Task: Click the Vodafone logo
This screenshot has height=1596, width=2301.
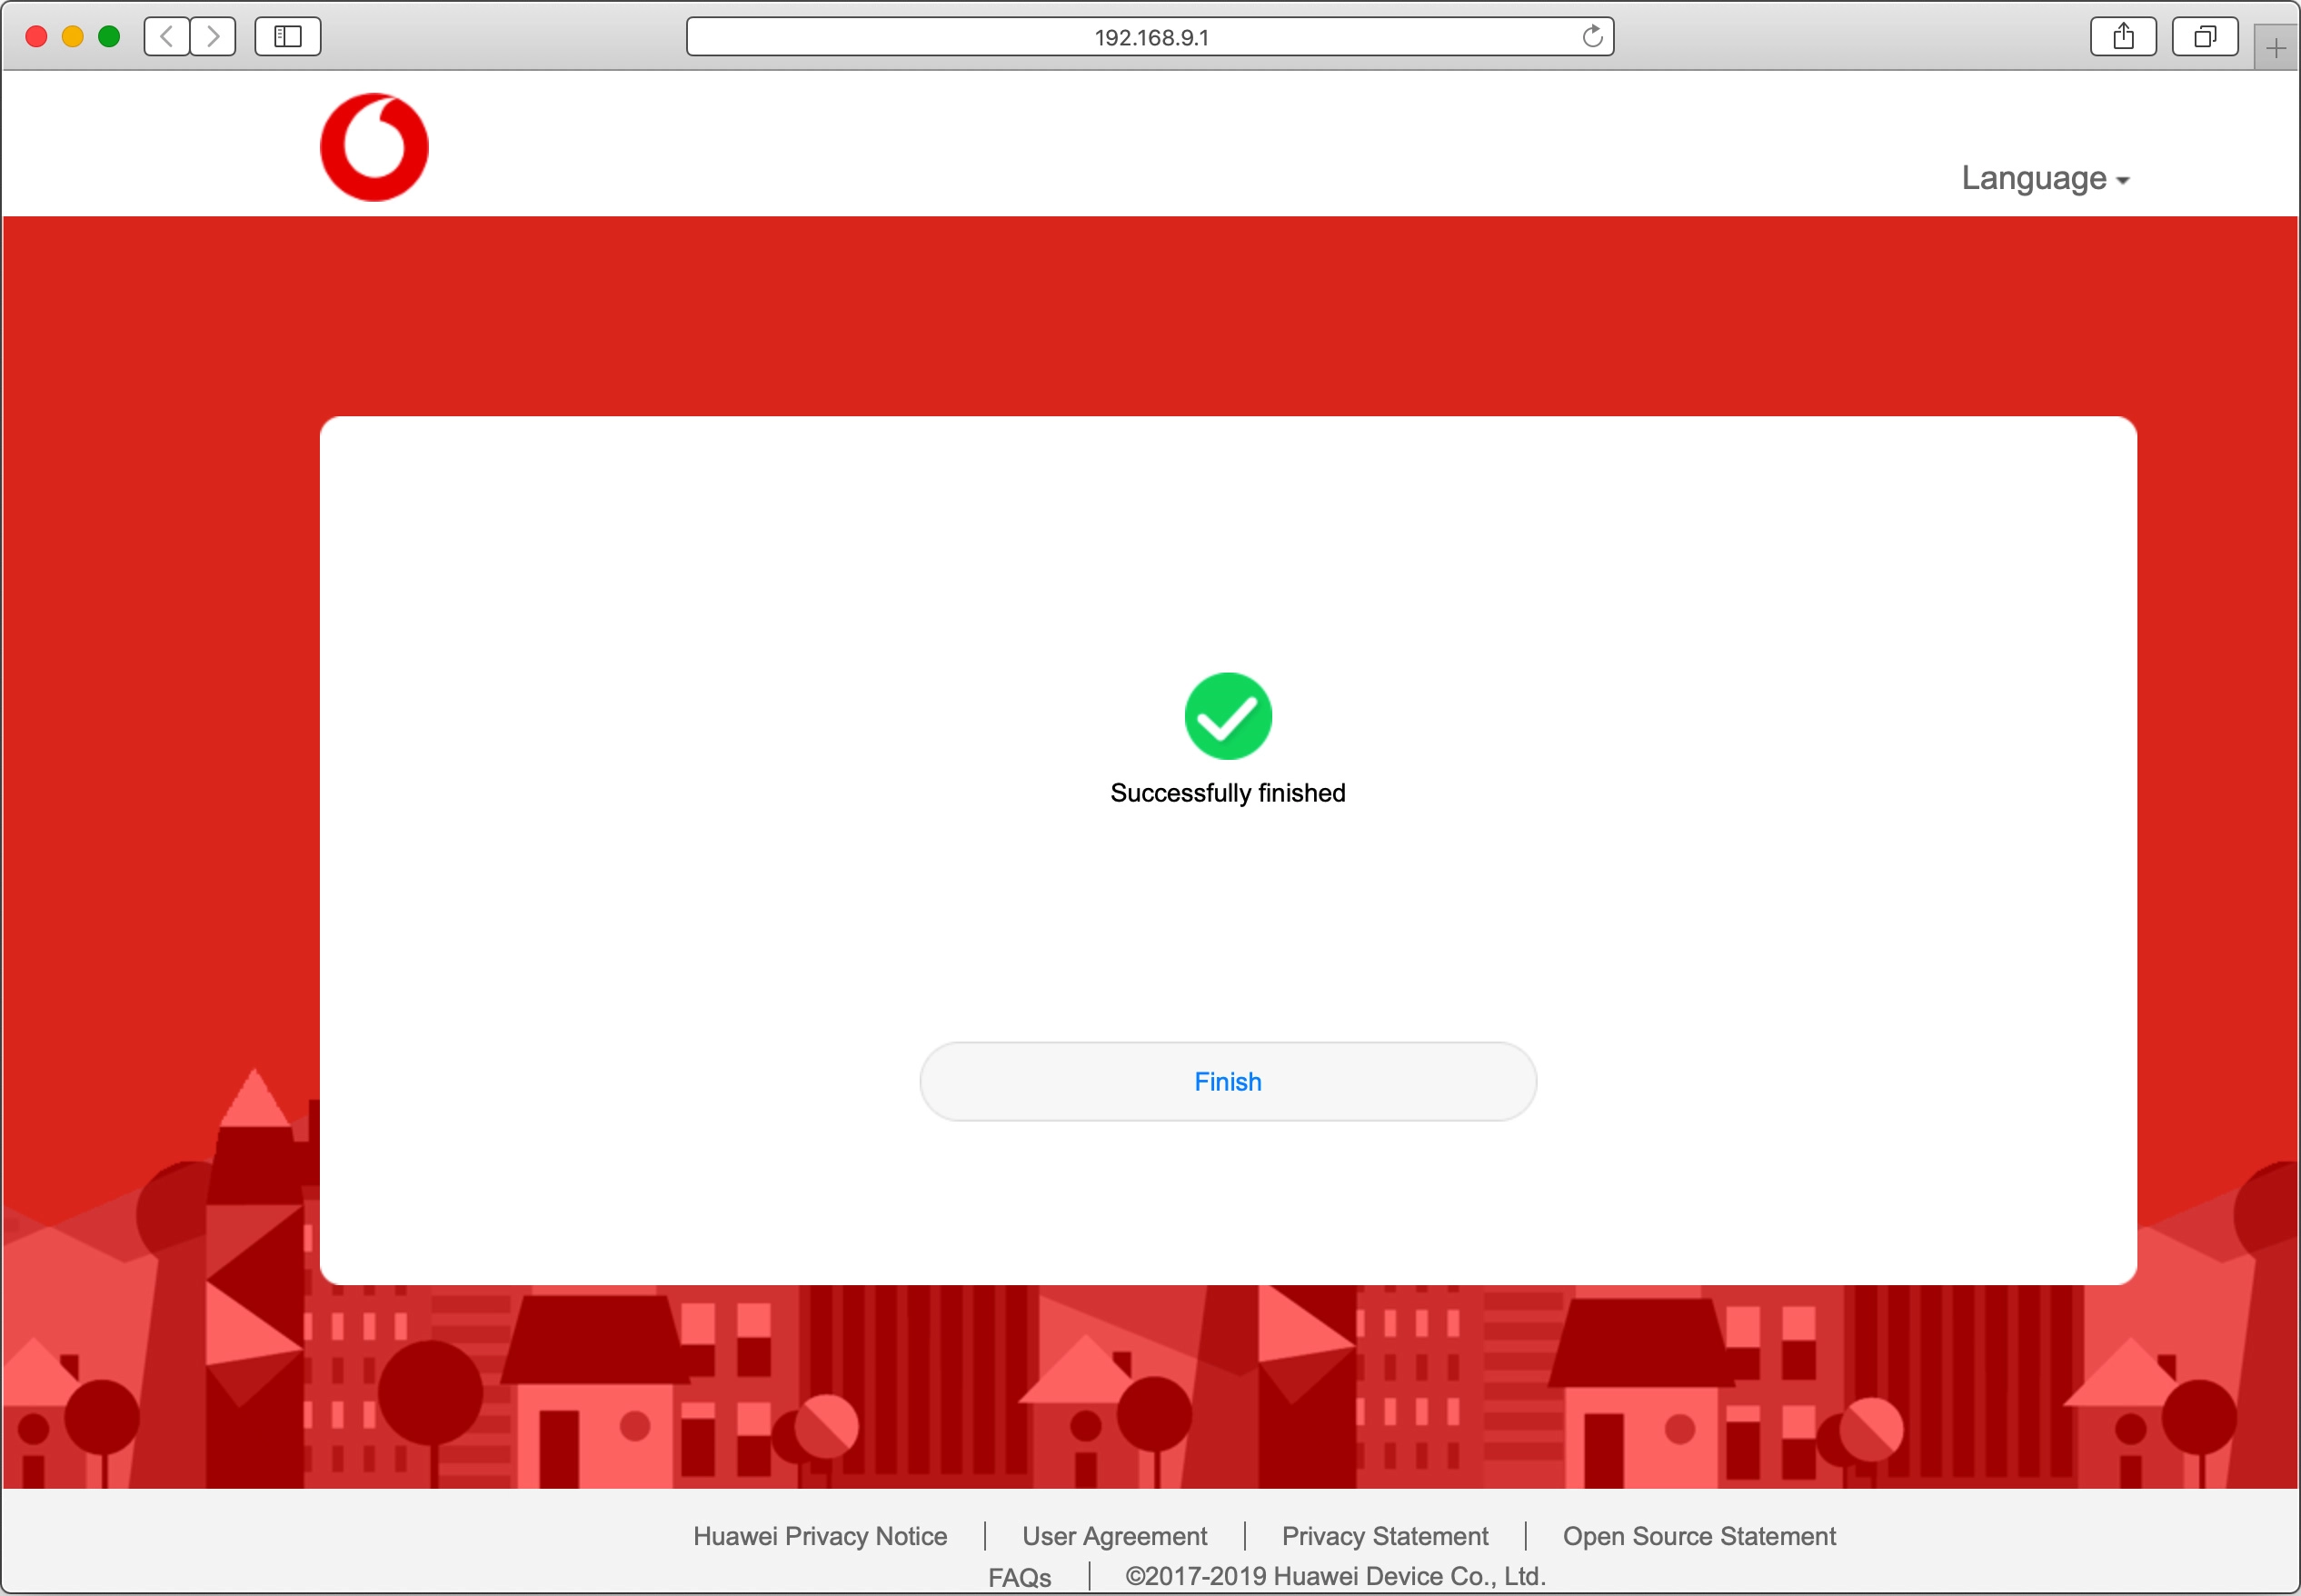Action: [x=374, y=147]
